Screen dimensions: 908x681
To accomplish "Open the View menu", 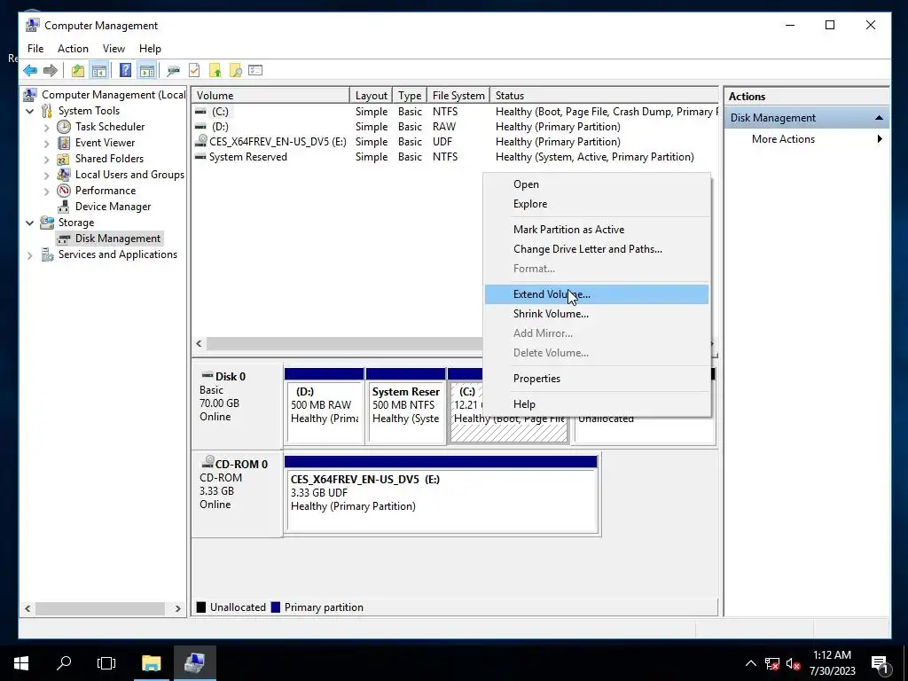I will [x=113, y=49].
